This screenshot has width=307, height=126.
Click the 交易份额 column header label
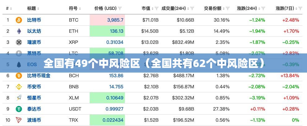click(213, 8)
